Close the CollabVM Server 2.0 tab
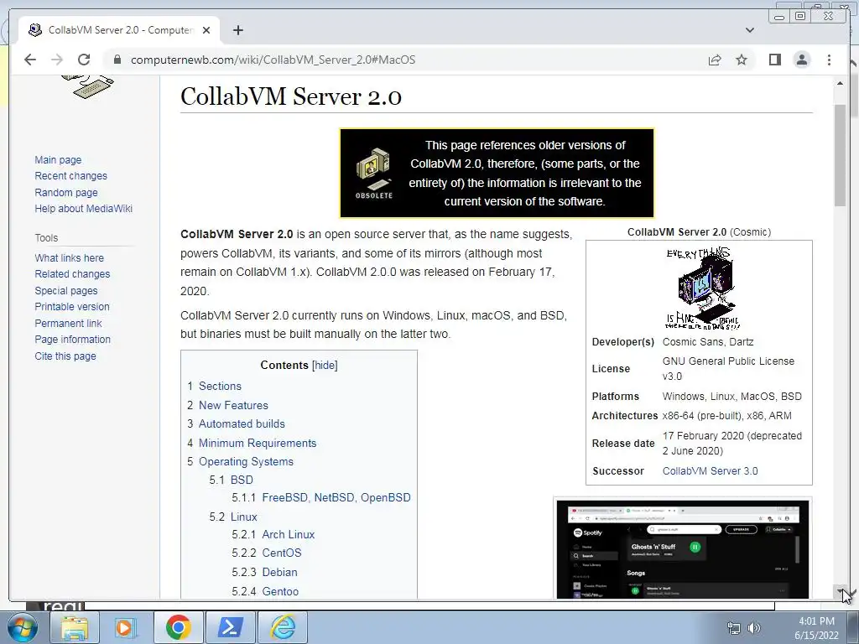859x644 pixels. 206,30
